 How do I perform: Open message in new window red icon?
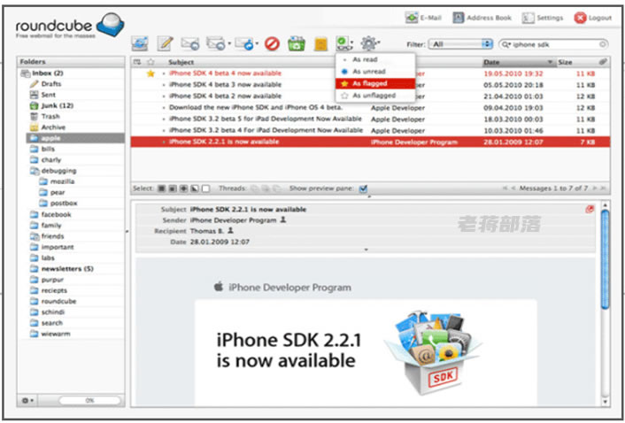coord(590,210)
